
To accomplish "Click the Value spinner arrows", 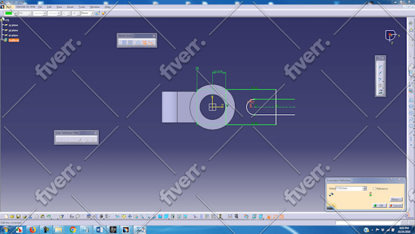I will pos(365,188).
